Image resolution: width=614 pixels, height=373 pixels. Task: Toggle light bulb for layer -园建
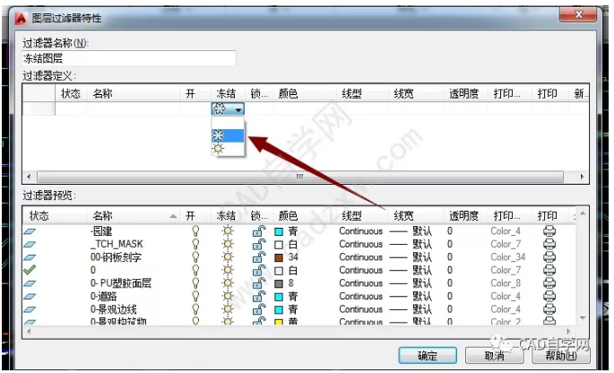pyautogui.click(x=195, y=231)
